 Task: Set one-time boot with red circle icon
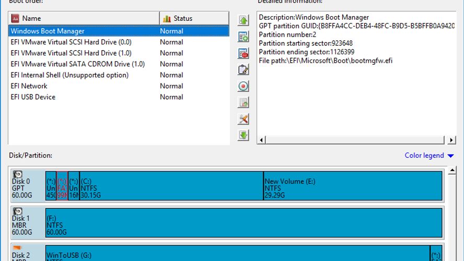[x=243, y=86]
